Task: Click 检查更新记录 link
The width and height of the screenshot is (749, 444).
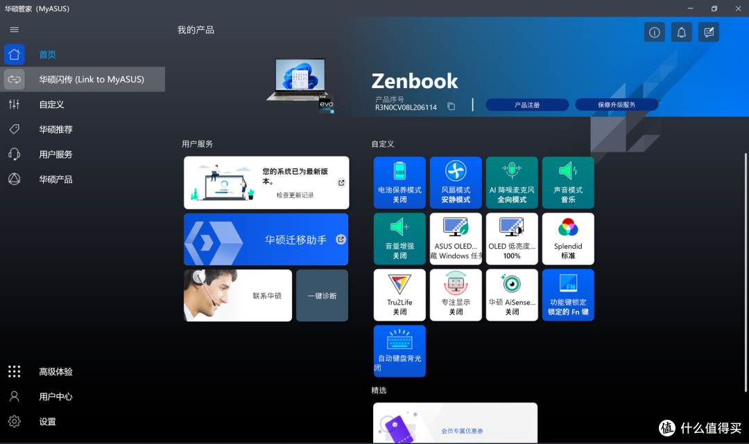Action: tap(295, 195)
